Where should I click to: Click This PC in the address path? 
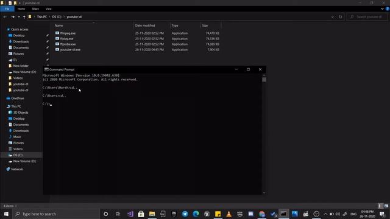(x=42, y=17)
